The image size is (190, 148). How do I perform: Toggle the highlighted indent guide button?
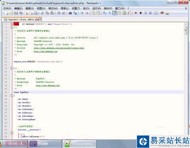pos(115,13)
